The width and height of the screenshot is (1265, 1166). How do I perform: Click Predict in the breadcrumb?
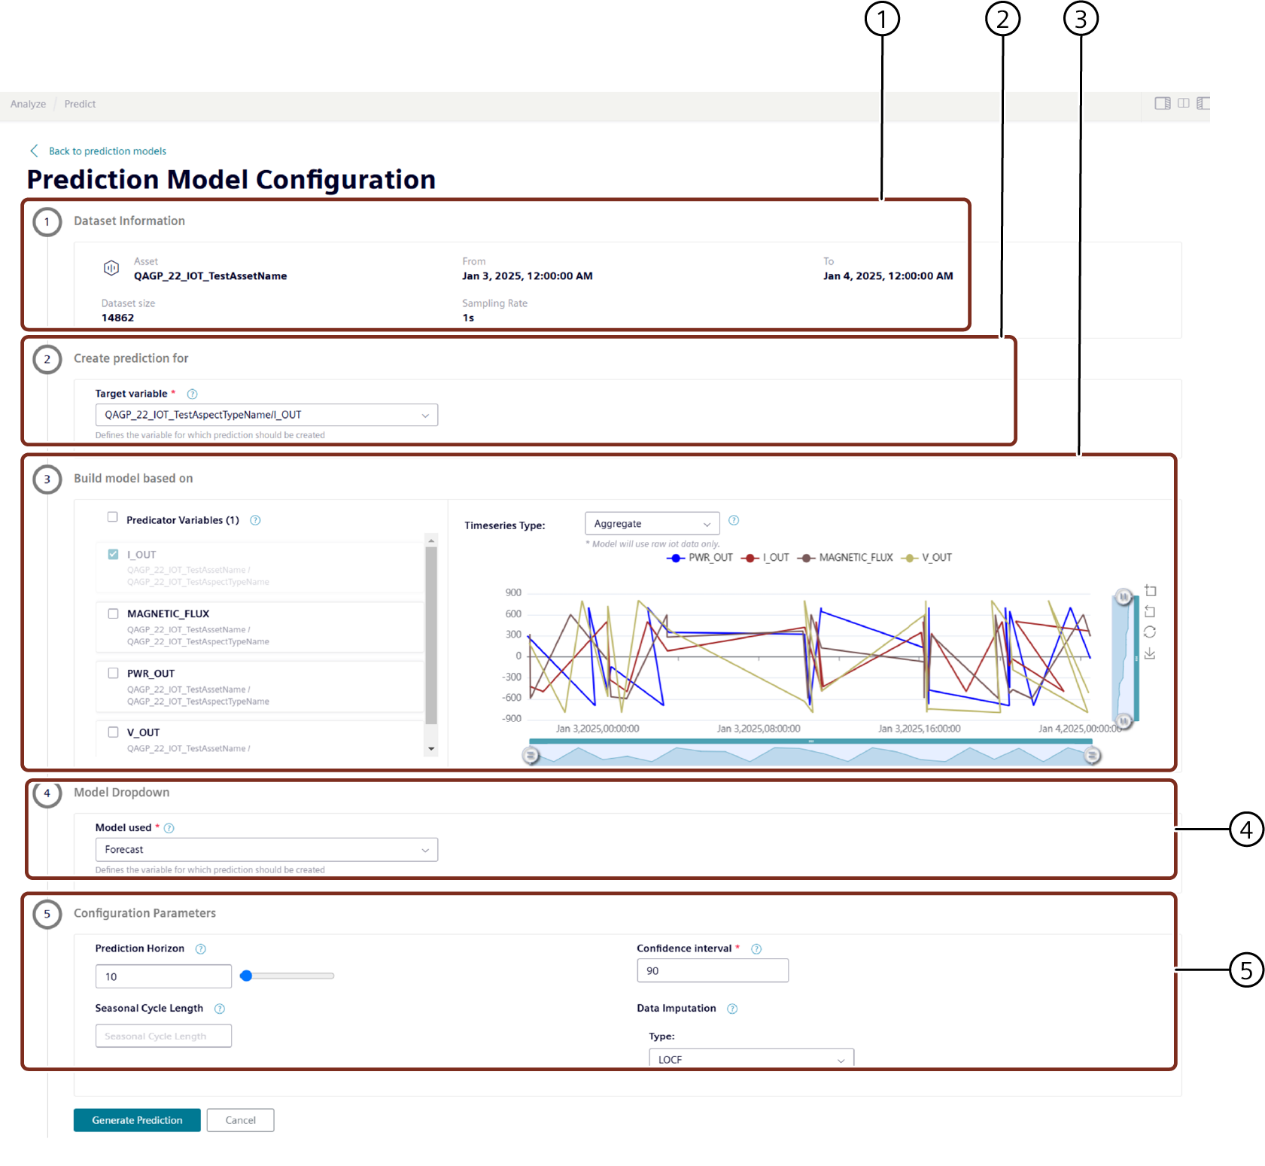80,104
